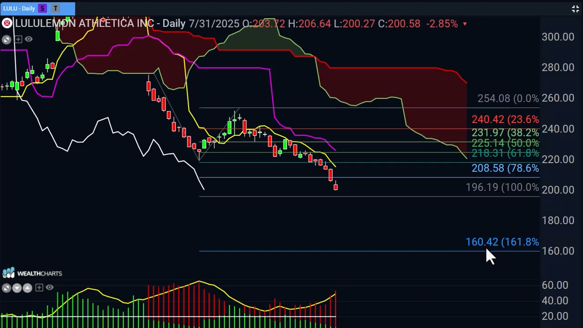This screenshot has height=328, width=583.
Task: Click the 40.00 label on the indicator axis
Action: tap(555, 300)
